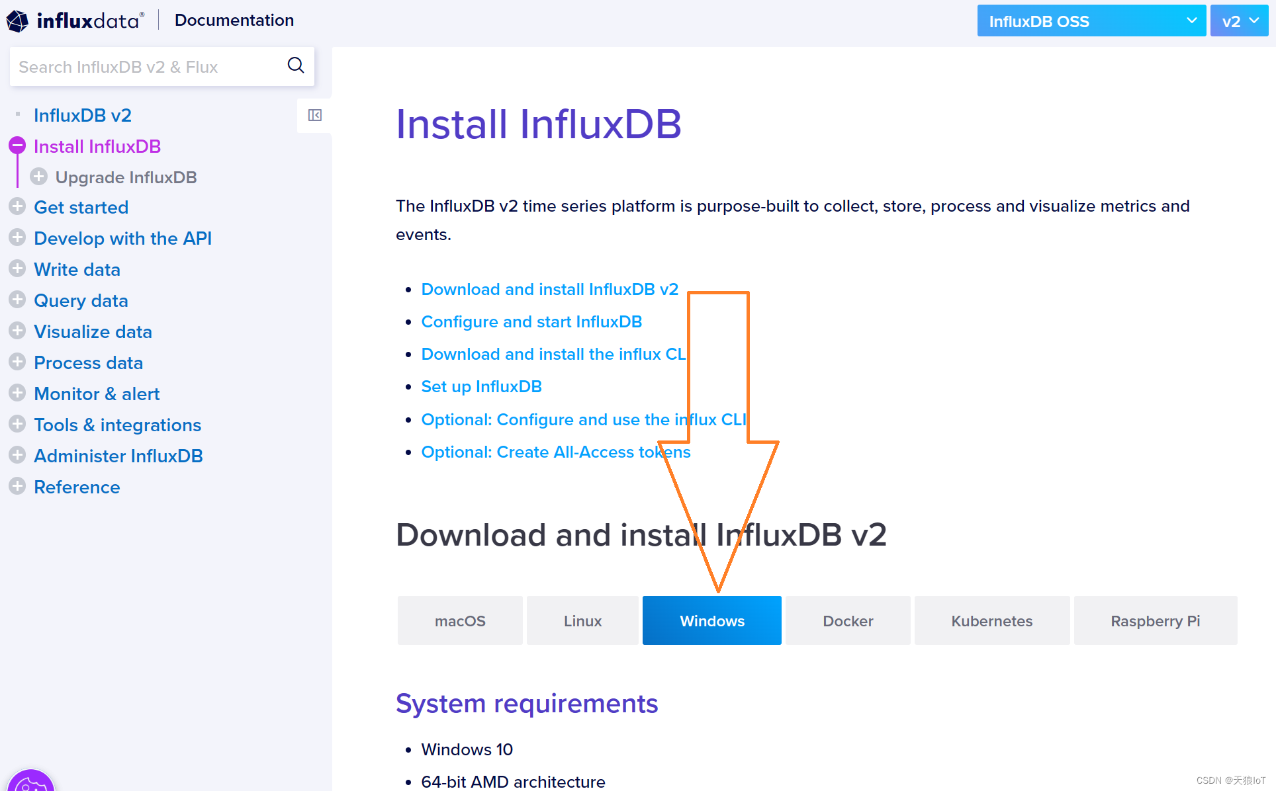This screenshot has width=1276, height=791.
Task: Collapse the sidebar using the panel icon
Action: coord(314,115)
